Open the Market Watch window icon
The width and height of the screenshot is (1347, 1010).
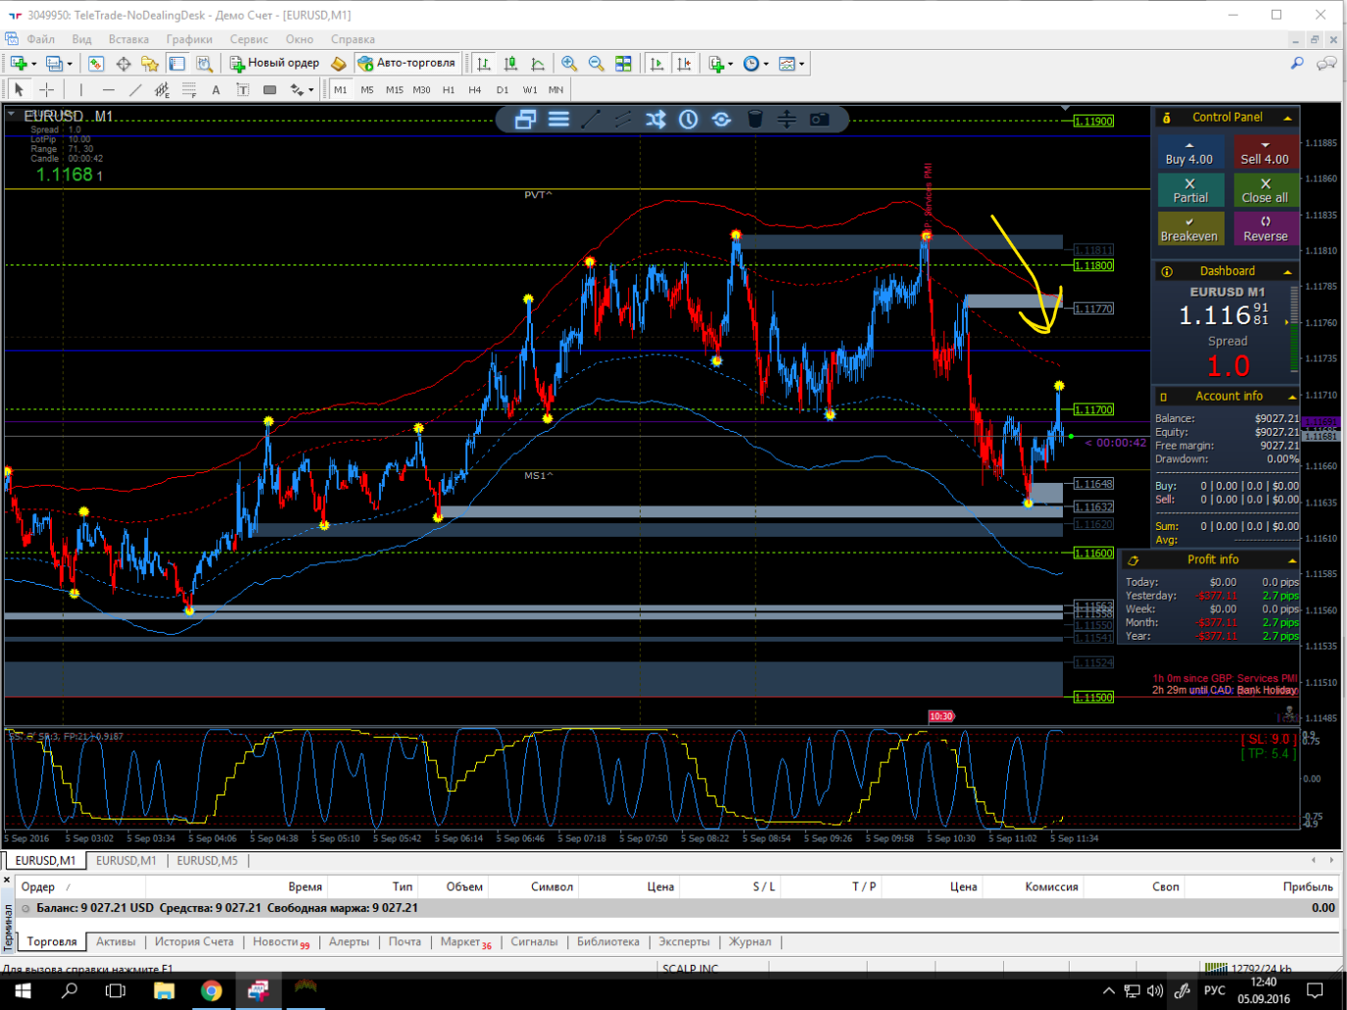click(x=96, y=64)
